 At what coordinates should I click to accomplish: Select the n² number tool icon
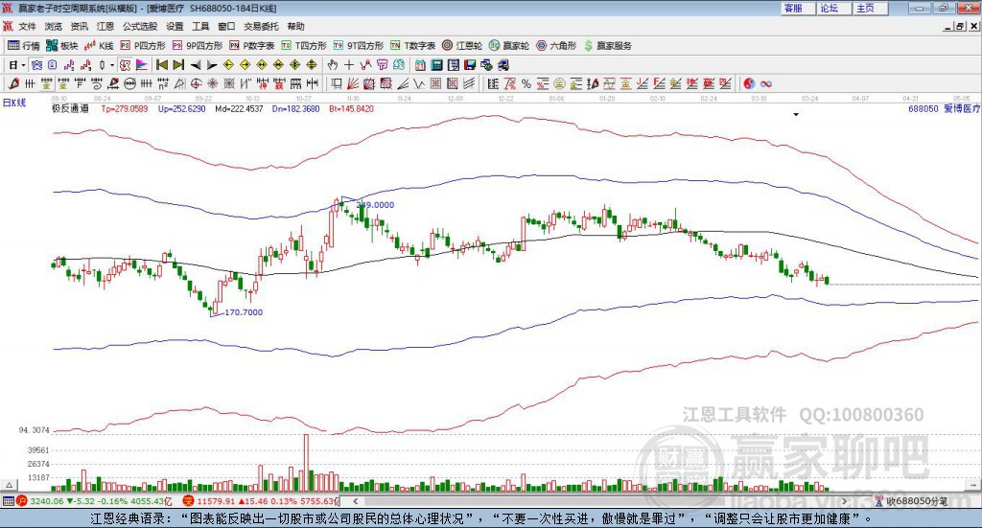click(163, 83)
